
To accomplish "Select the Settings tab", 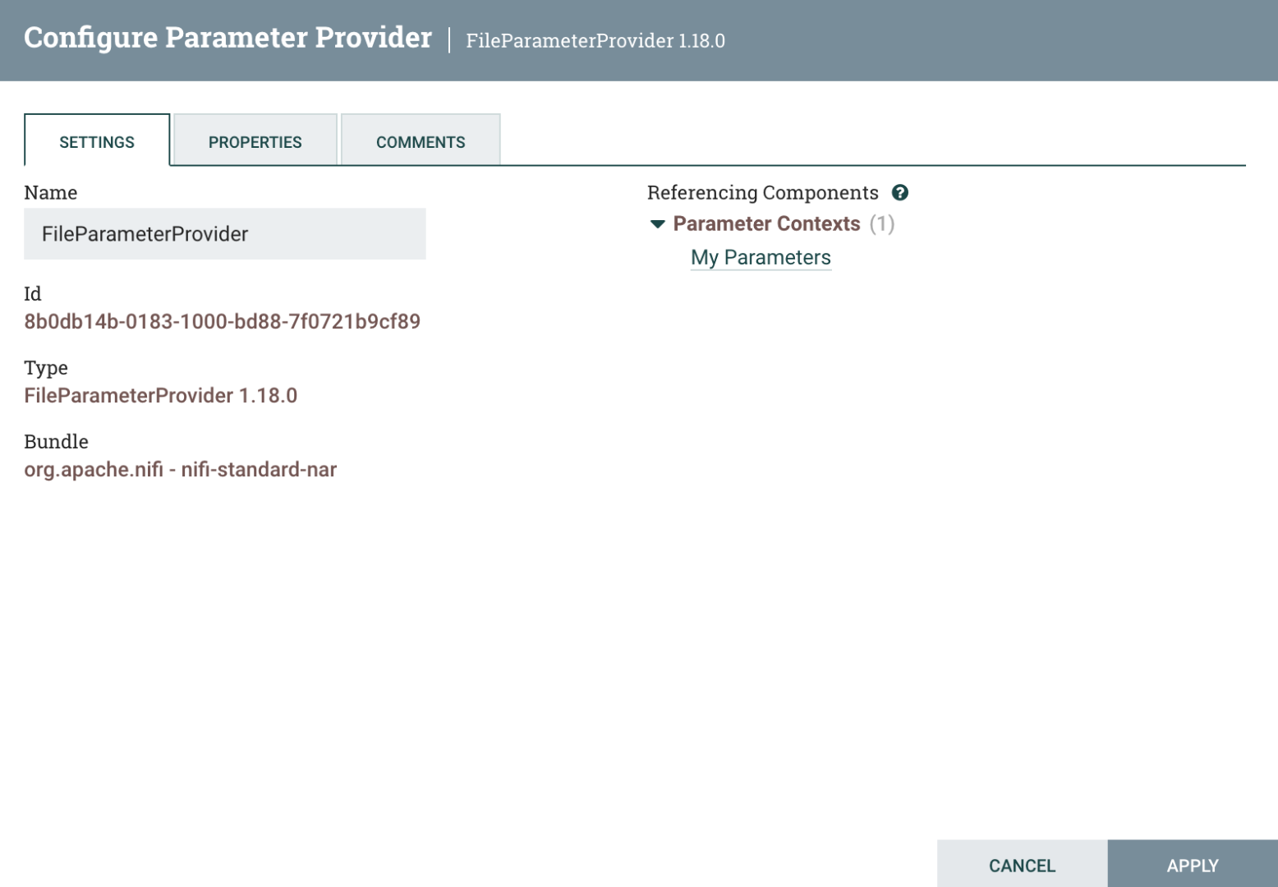I will pos(97,140).
